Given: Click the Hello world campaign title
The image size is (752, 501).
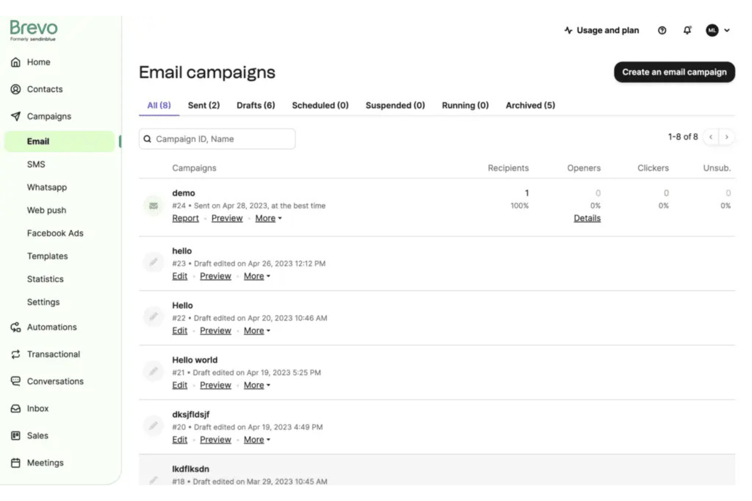Looking at the screenshot, I should coord(195,360).
